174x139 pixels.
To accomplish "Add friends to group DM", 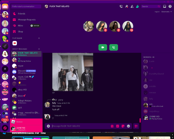I will (132, 6).
